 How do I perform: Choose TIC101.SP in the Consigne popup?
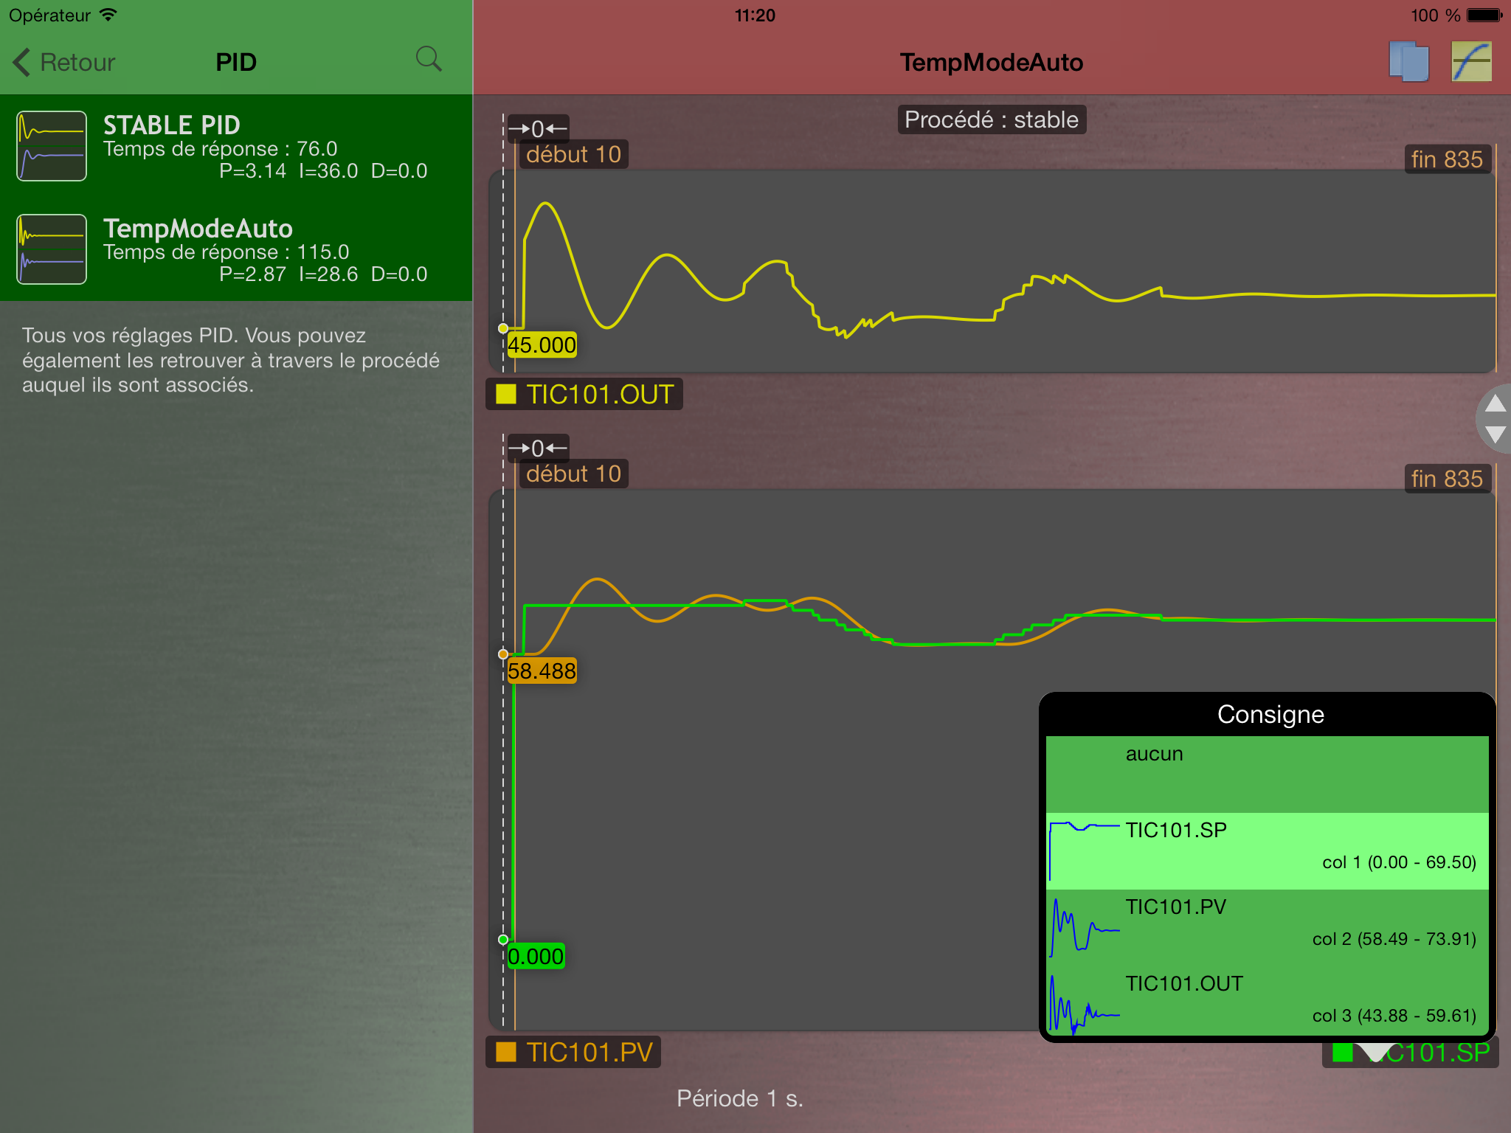[x=1268, y=851]
